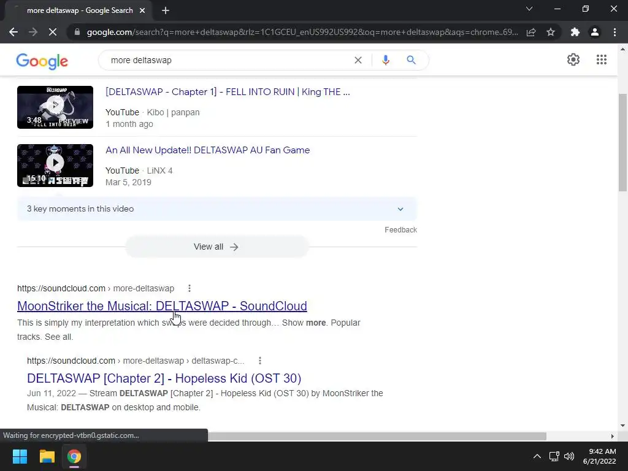The image size is (628, 471).
Task: Open 'MoonStriker the Musical: DELTASWAP - SoundCloud'
Action: click(x=162, y=306)
